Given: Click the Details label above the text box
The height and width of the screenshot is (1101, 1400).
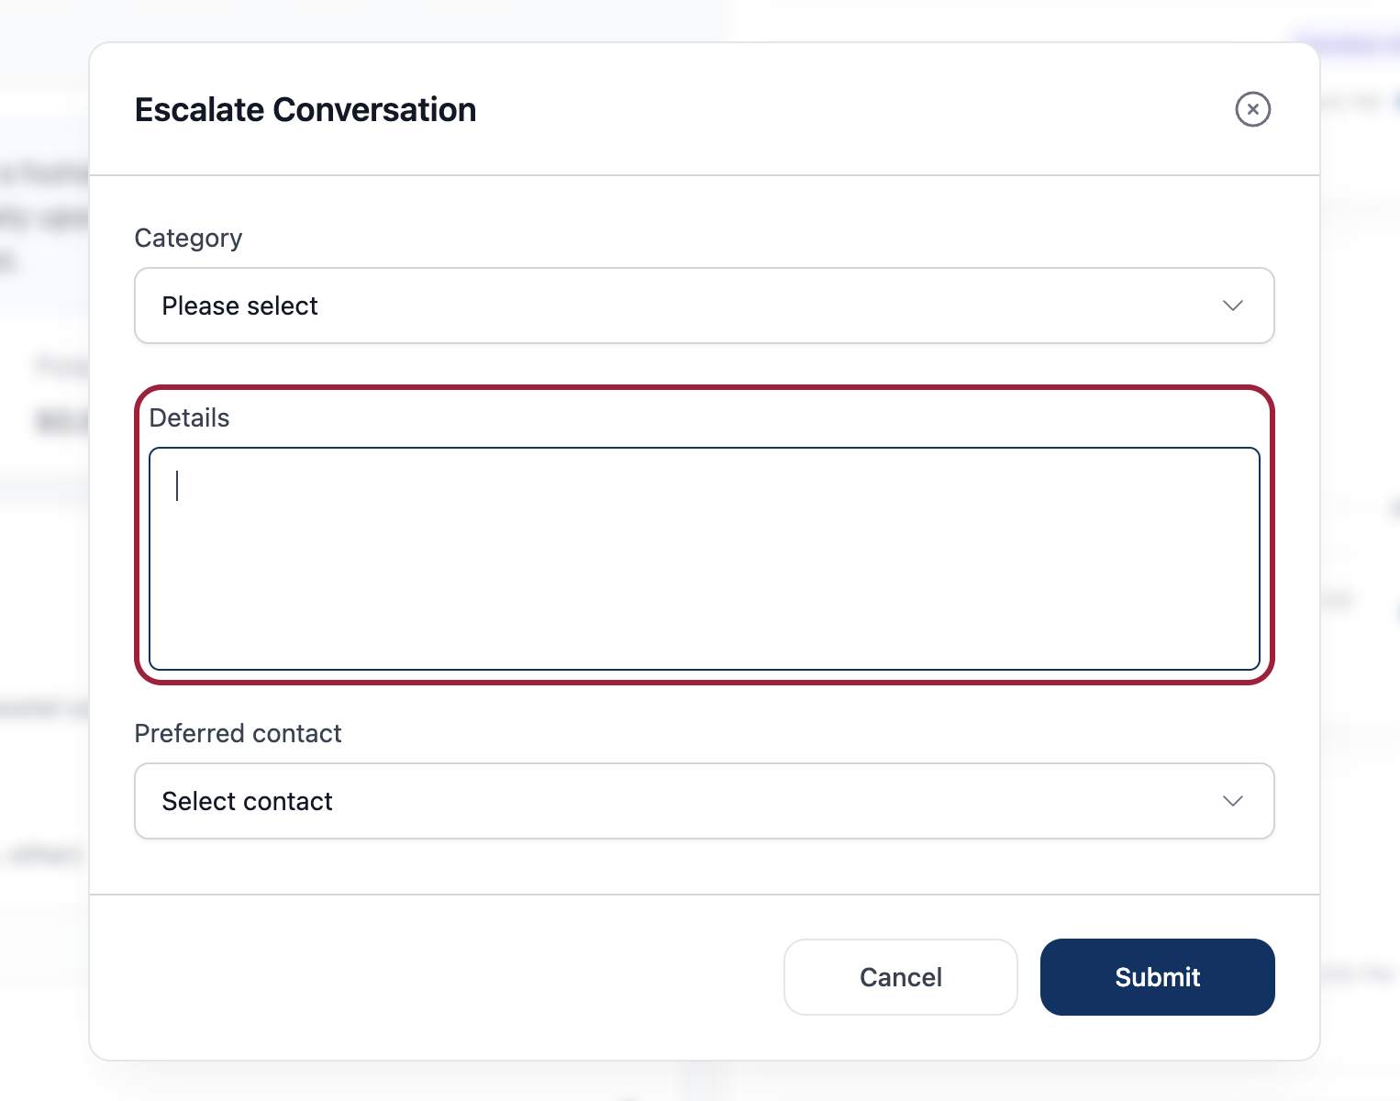Looking at the screenshot, I should point(189,417).
